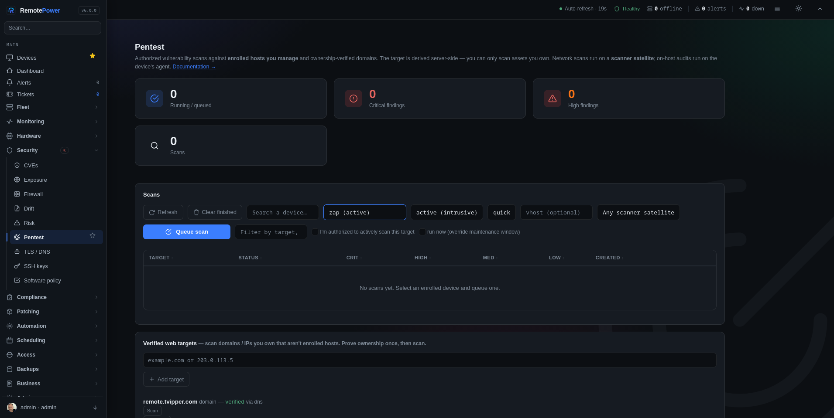This screenshot has width=834, height=418.
Task: Click the Firewall icon in Security submenu
Action: tap(17, 194)
